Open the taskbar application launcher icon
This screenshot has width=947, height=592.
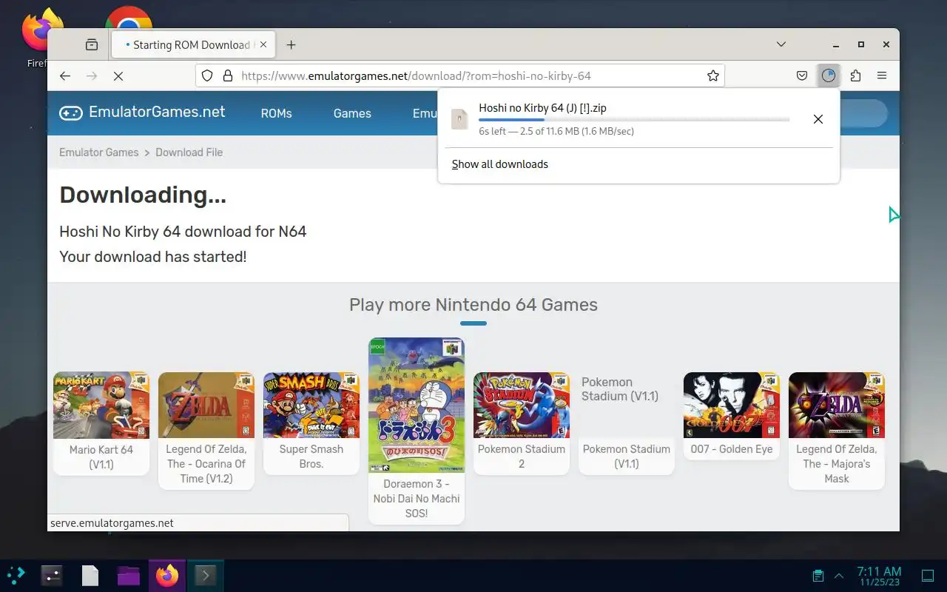tap(16, 576)
